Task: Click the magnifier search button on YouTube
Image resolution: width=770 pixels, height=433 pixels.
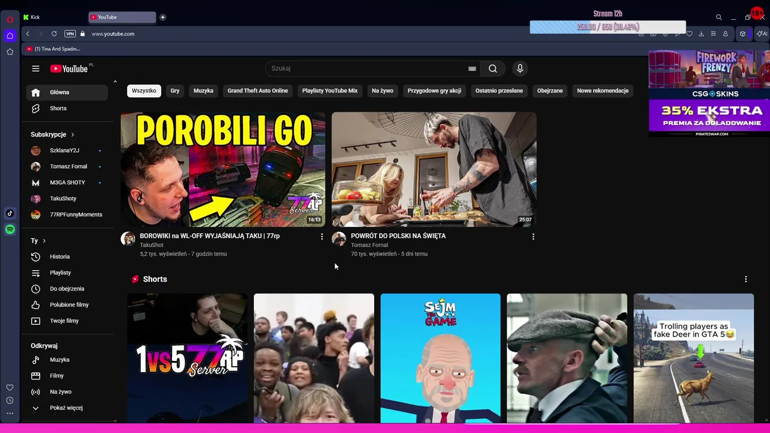Action: pos(493,69)
